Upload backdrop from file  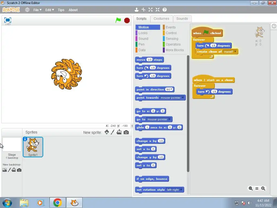pos(14,170)
